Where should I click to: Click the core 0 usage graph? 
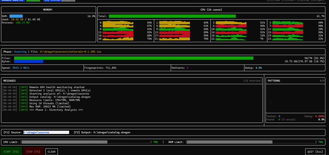(118, 22)
